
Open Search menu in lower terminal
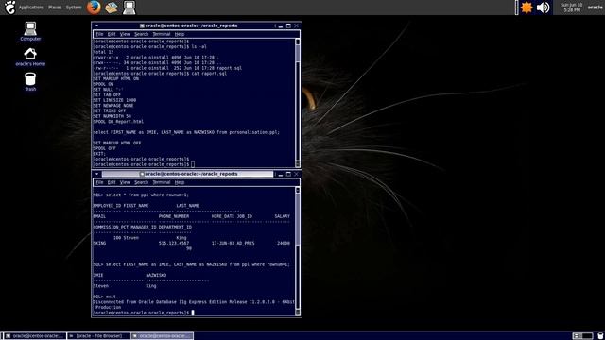click(141, 182)
